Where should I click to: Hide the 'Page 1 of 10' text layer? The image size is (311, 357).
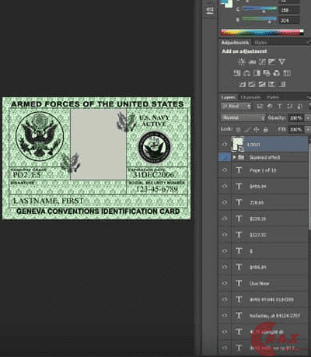[225, 170]
